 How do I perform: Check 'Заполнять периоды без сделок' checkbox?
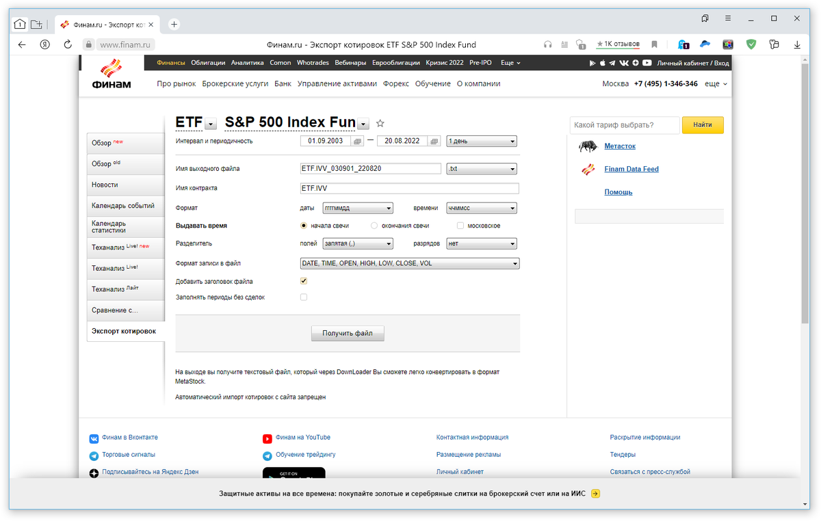304,297
